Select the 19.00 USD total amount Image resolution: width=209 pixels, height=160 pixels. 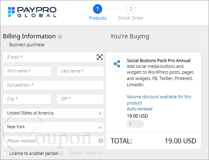point(180,141)
